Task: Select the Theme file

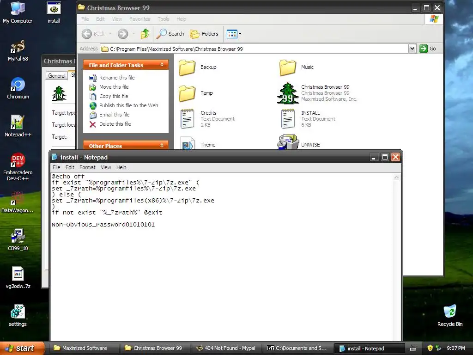Action: (x=198, y=144)
